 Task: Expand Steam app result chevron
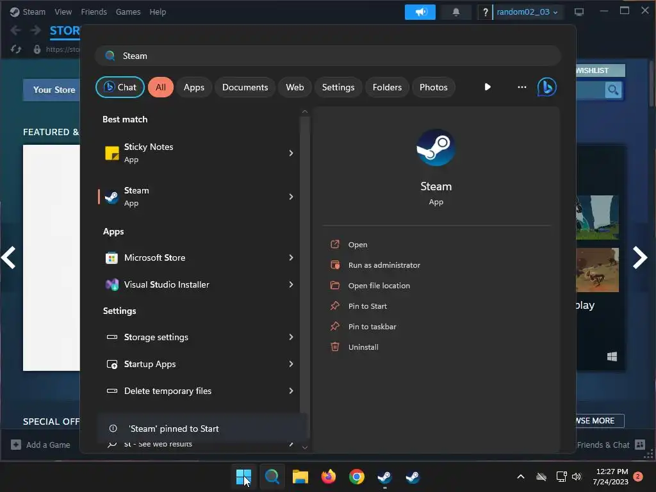291,197
